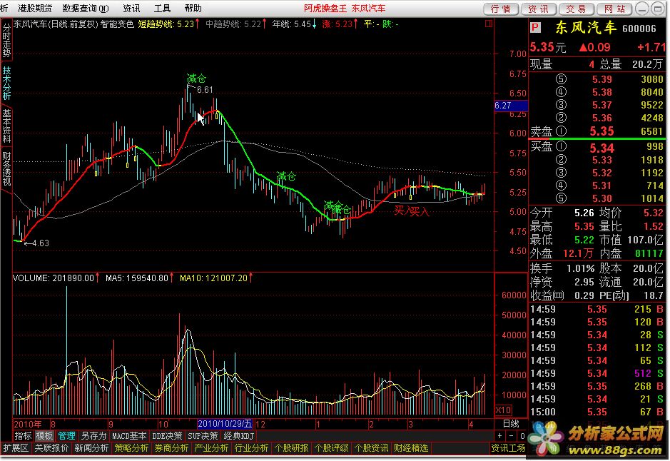Select the 技术分析 side tab
The height and width of the screenshot is (461, 670).
(6, 83)
